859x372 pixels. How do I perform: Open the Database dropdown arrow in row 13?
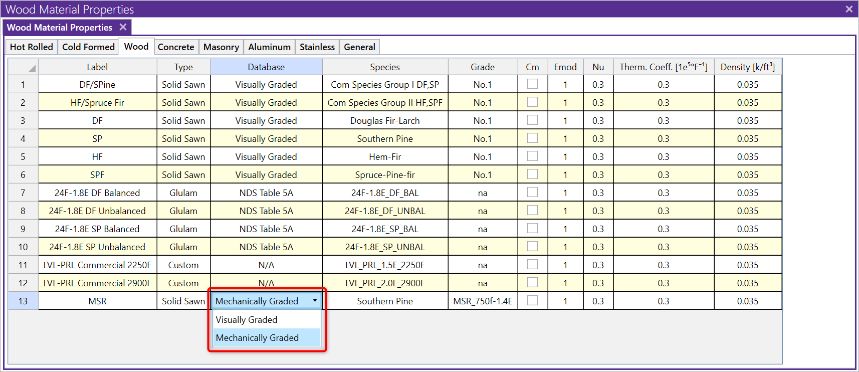click(x=315, y=301)
